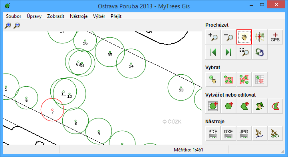Go to previous view arrow
The height and width of the screenshot is (157, 288).
[x=213, y=52]
